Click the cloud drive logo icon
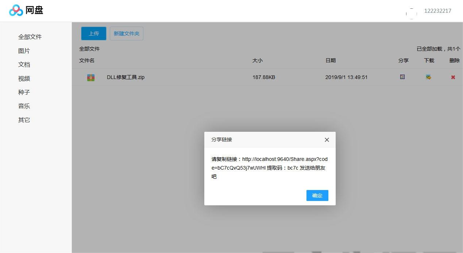Screen dimensions: 463x253 point(16,11)
